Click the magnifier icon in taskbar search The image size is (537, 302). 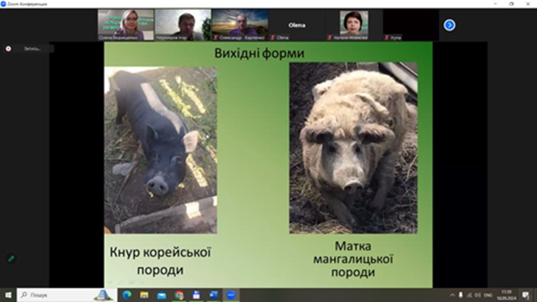24,295
